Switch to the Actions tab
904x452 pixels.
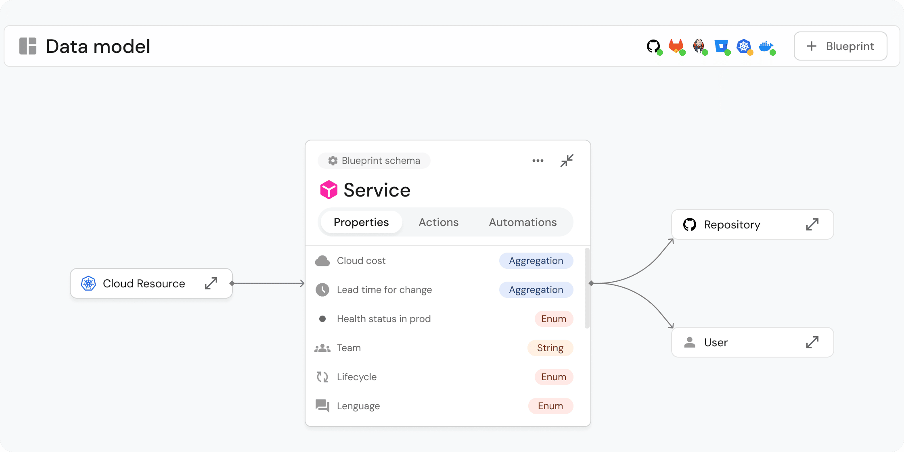coord(438,222)
